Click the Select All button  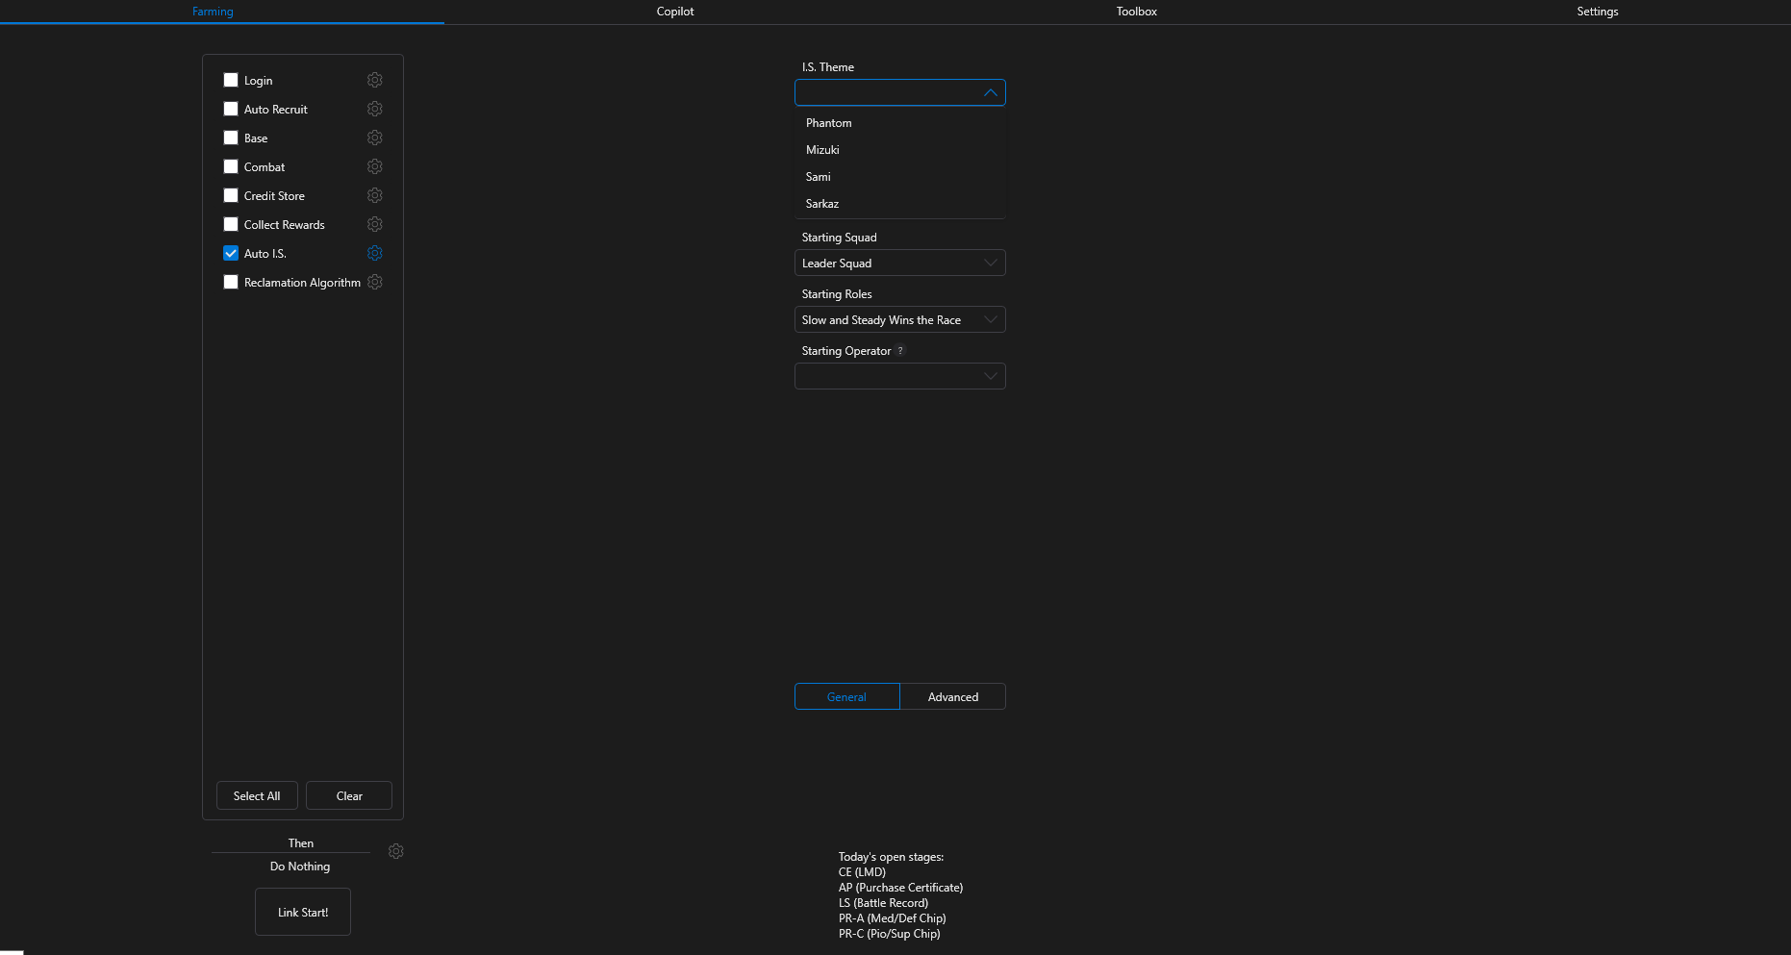click(x=257, y=795)
